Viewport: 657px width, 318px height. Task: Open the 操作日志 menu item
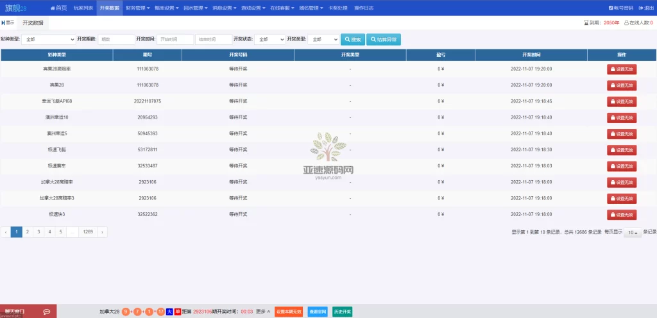364,8
